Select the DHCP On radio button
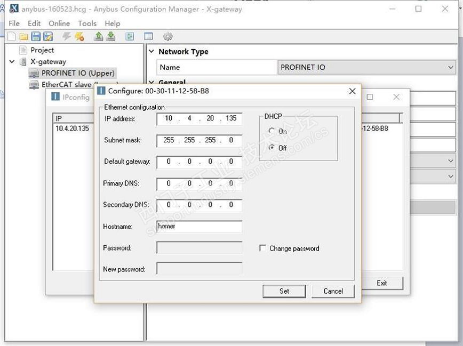 click(272, 131)
